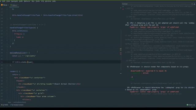Image resolution: width=196 pixels, height=110 pixels.
Task: Click the 'actual' diff label in terminal
Action: coord(146,73)
